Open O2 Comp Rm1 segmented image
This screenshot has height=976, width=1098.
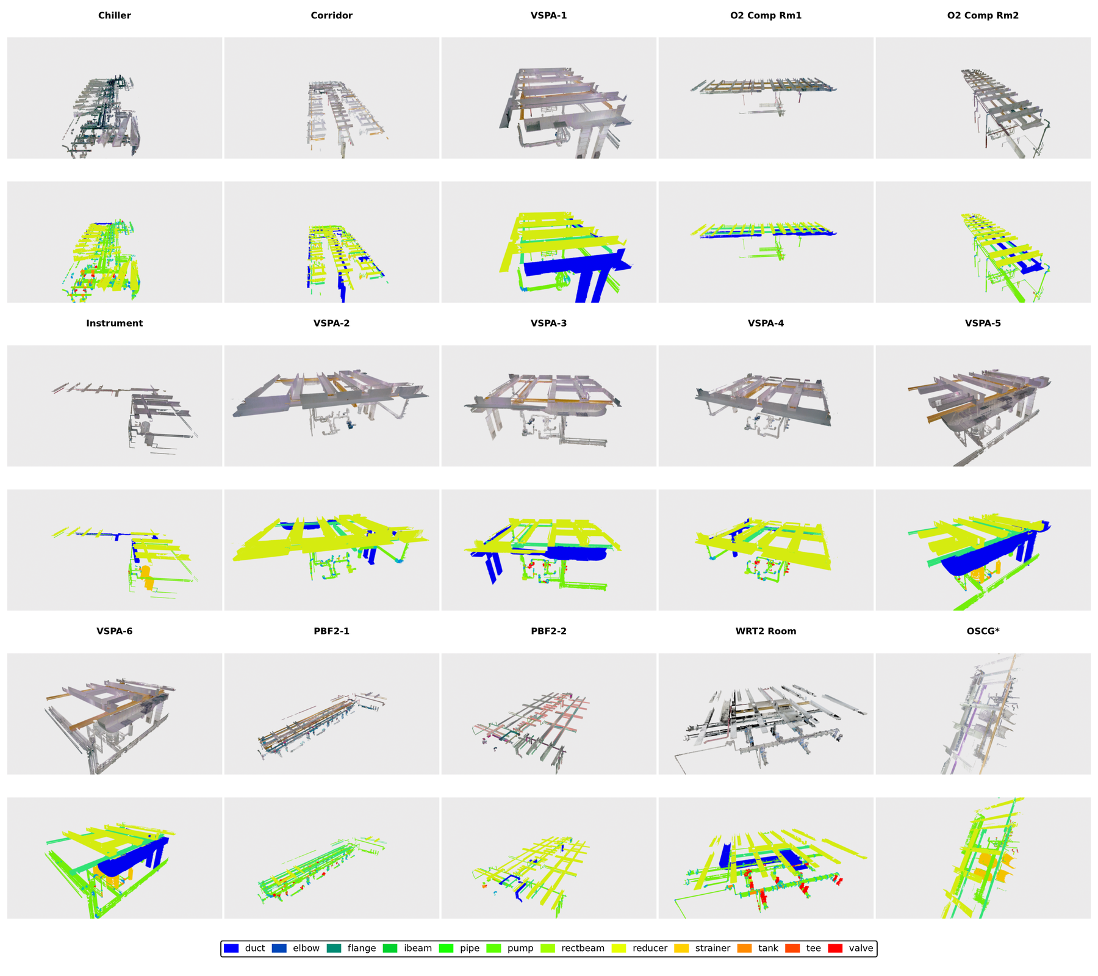point(766,242)
